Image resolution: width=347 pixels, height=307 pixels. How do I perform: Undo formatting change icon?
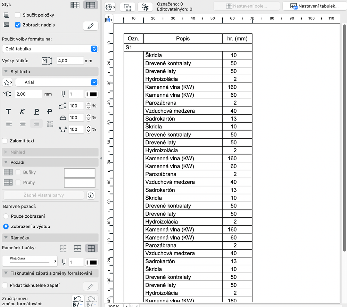point(78,301)
